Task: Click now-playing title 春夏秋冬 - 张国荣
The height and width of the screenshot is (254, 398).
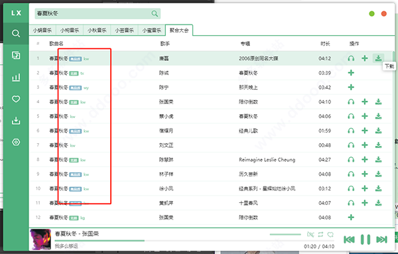Action: coord(77,233)
